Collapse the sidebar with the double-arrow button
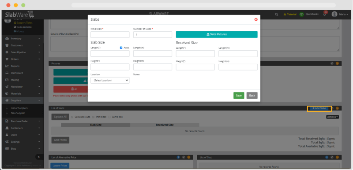This screenshot has height=170, width=353. click(39, 157)
